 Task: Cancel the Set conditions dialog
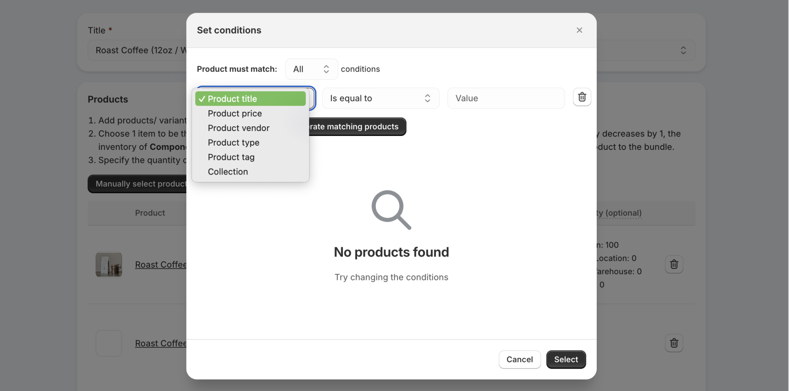[x=519, y=359]
